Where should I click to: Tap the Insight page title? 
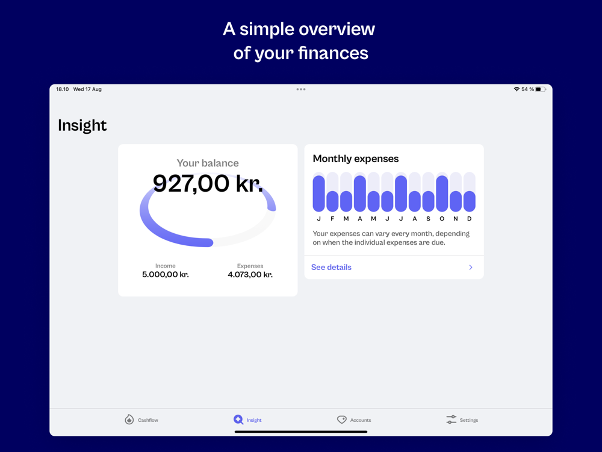pyautogui.click(x=82, y=126)
